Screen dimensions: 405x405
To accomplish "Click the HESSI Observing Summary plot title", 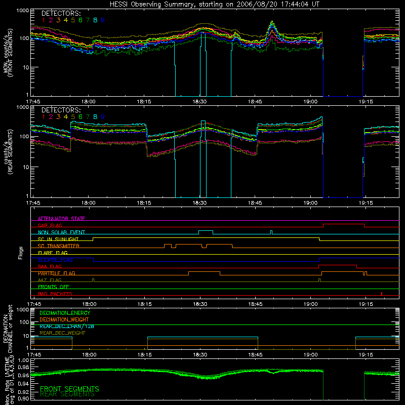I will (x=214, y=4).
